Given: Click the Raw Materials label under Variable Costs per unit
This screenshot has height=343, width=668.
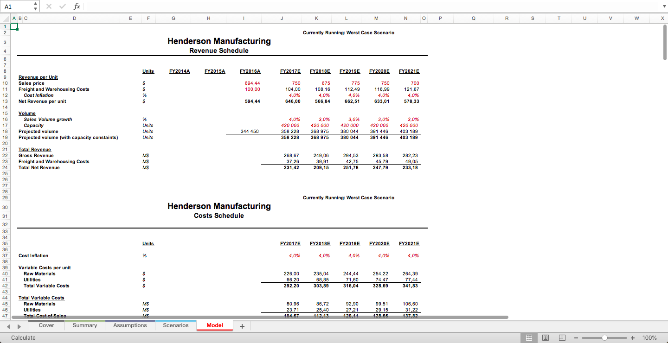Looking at the screenshot, I should pyautogui.click(x=39, y=273).
